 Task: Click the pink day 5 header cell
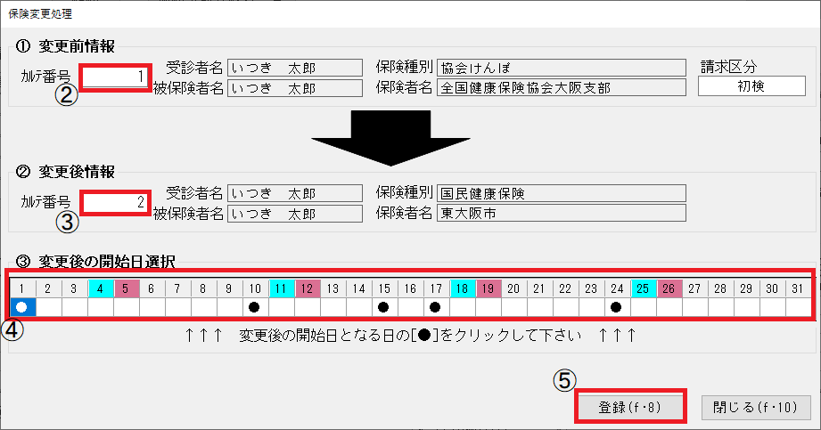[x=127, y=288]
